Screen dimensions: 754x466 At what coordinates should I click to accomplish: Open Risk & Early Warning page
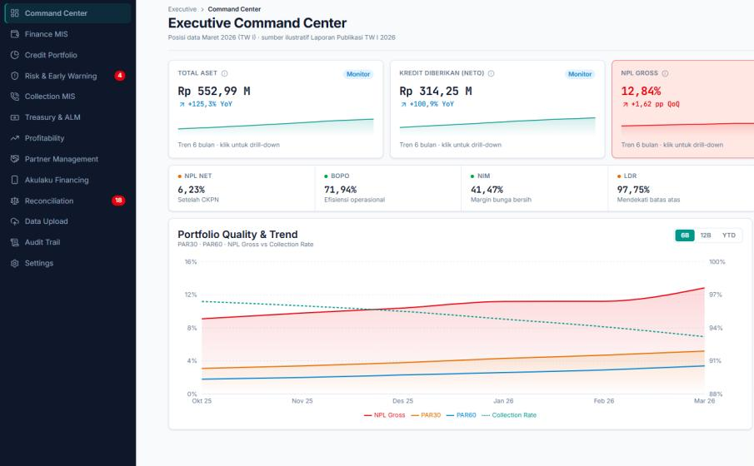point(67,76)
